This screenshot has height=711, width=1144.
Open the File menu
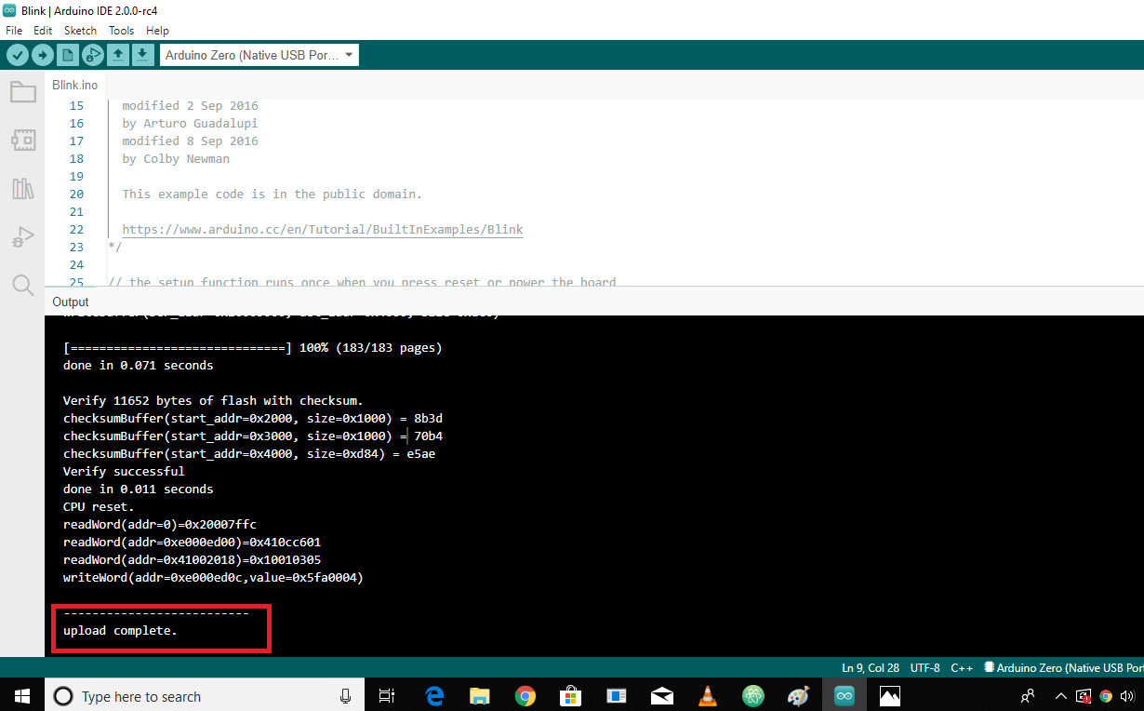point(14,31)
